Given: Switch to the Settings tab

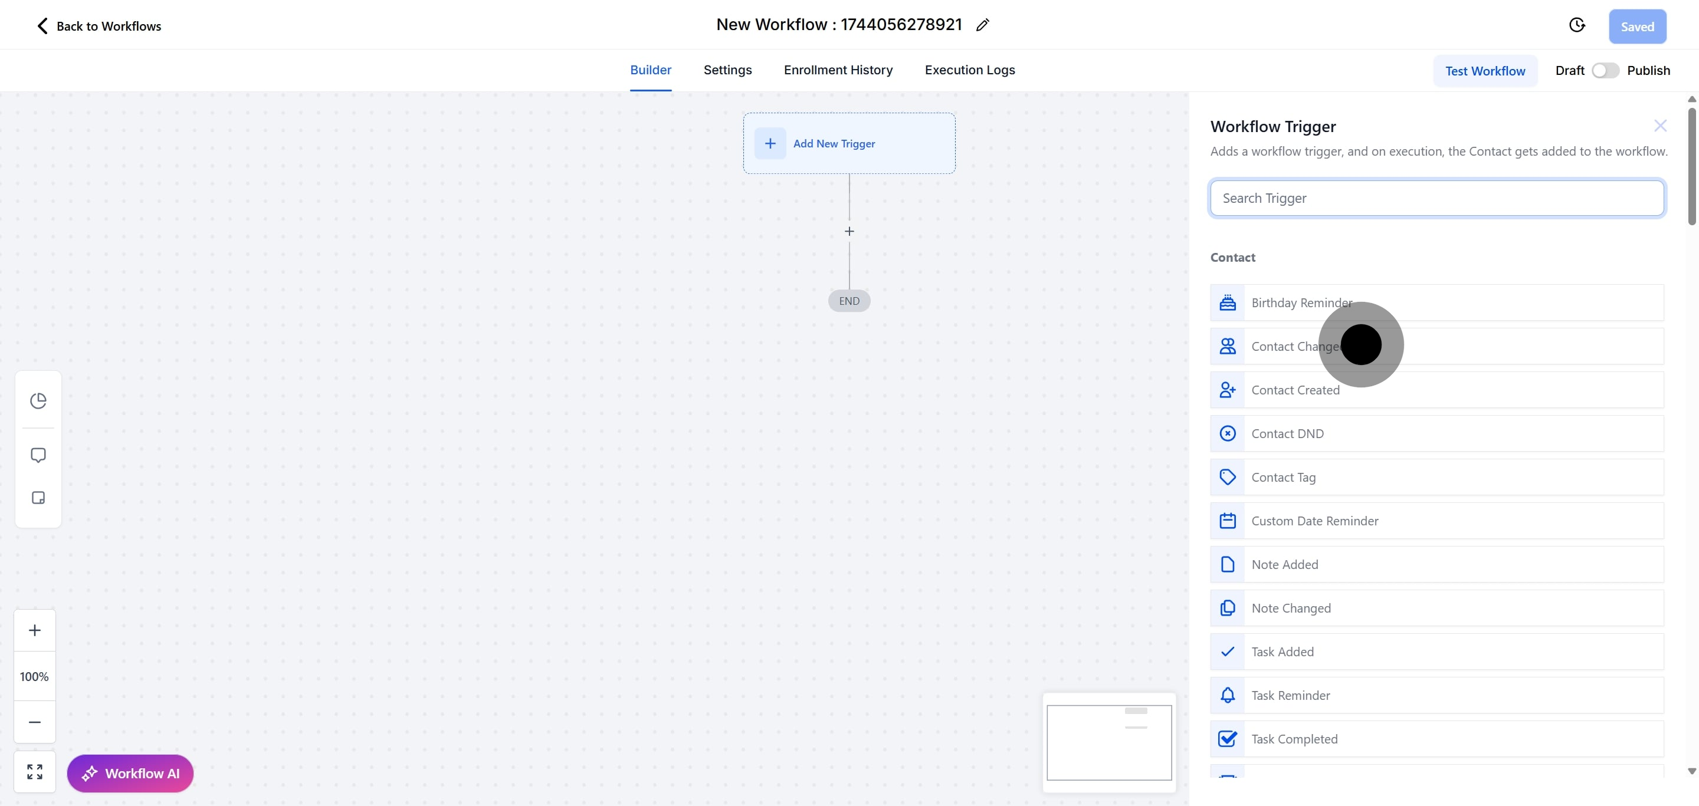Looking at the screenshot, I should [727, 70].
